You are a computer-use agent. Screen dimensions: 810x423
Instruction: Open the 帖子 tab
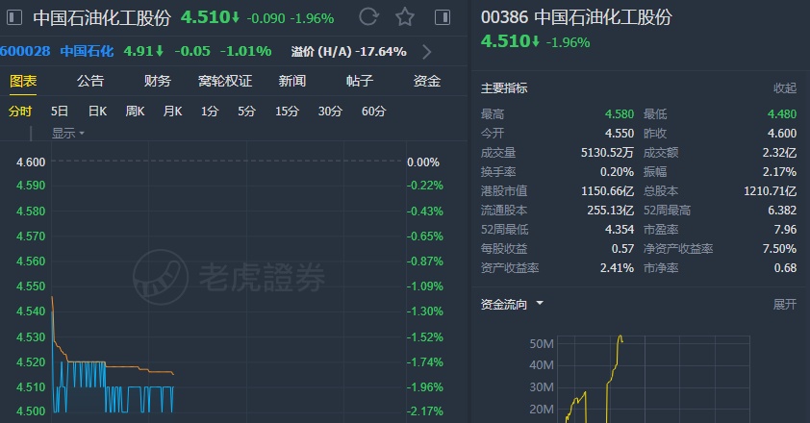pos(360,81)
